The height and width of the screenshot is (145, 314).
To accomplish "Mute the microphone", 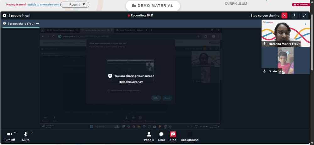I will (26, 137).
